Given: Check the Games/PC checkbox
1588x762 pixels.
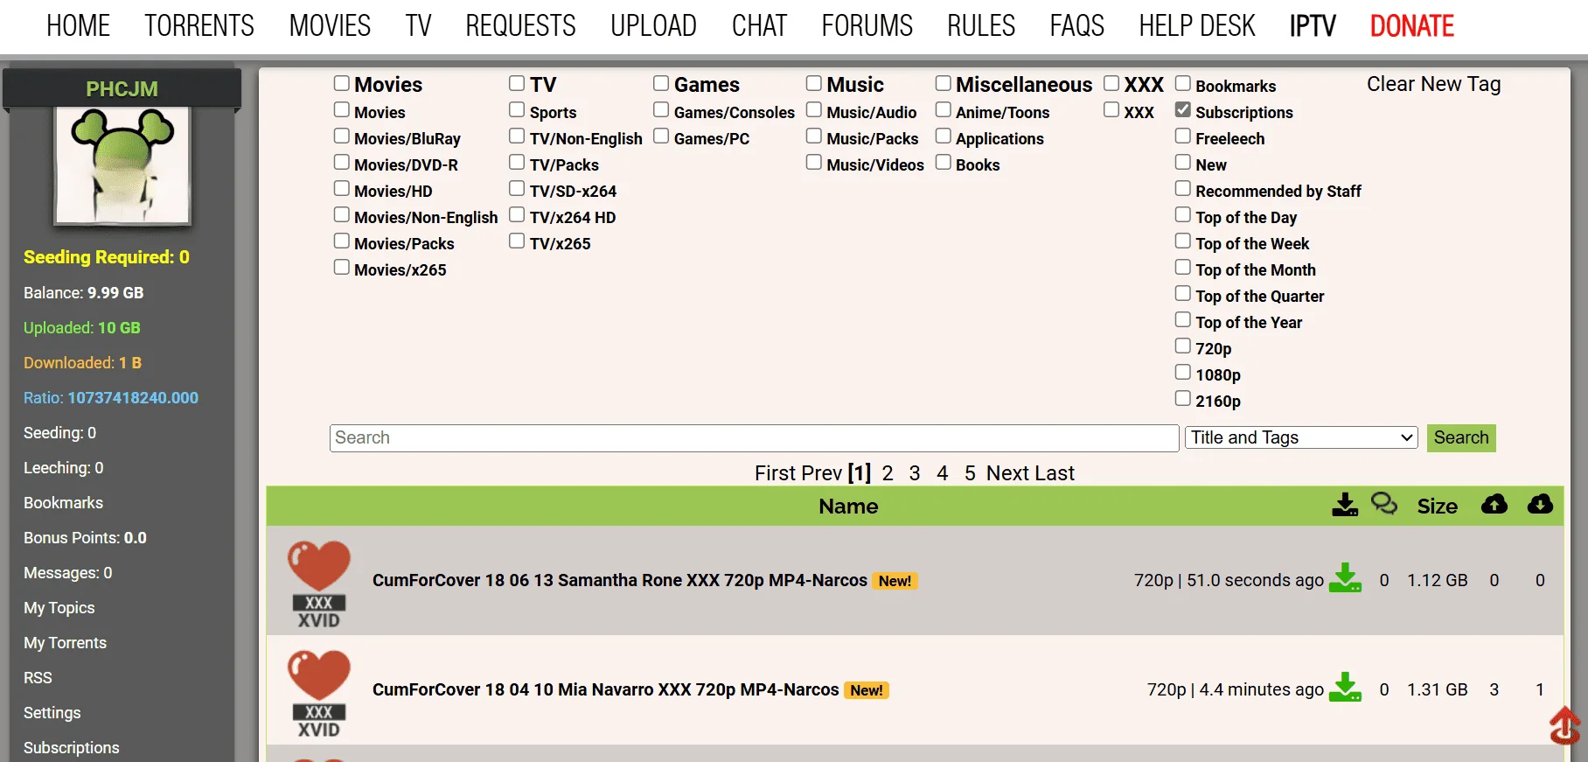Looking at the screenshot, I should pyautogui.click(x=661, y=136).
